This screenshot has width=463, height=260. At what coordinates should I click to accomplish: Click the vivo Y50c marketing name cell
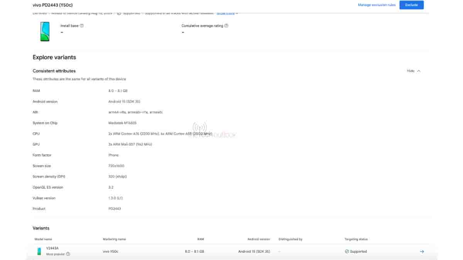tap(111, 252)
